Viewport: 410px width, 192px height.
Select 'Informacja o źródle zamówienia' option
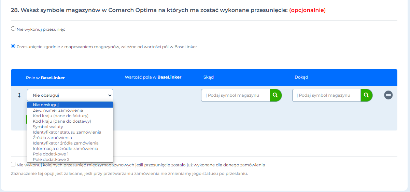(65, 149)
